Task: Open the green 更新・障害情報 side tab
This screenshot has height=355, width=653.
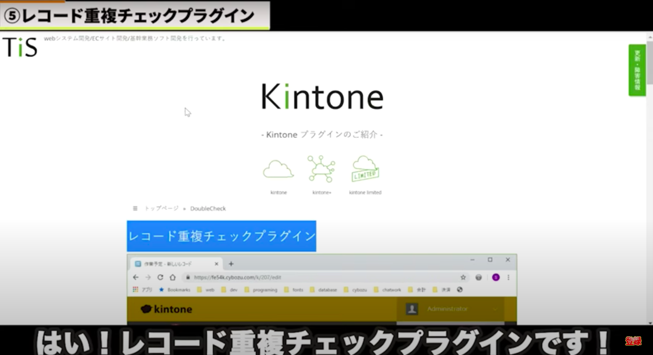Action: 637,70
